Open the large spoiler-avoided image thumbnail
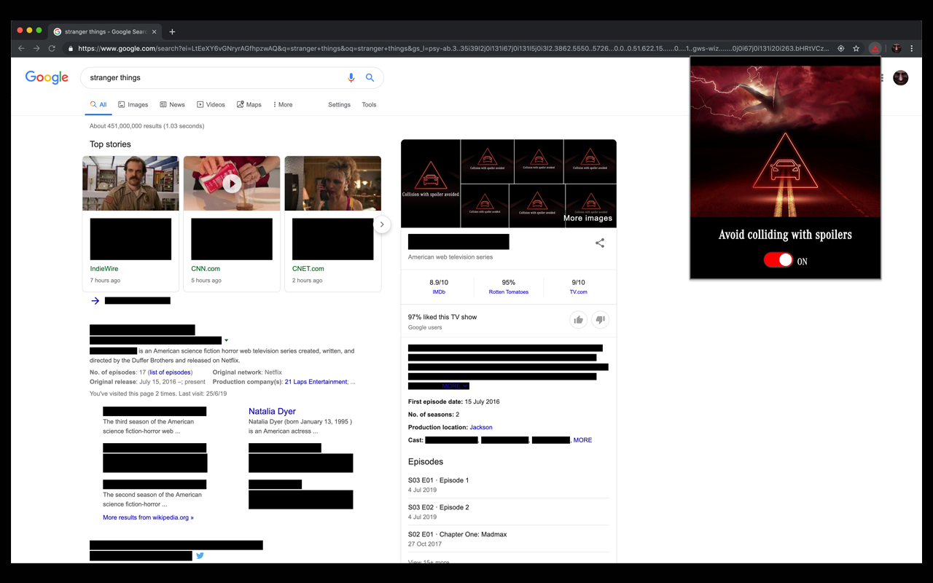This screenshot has width=933, height=583. [431, 184]
